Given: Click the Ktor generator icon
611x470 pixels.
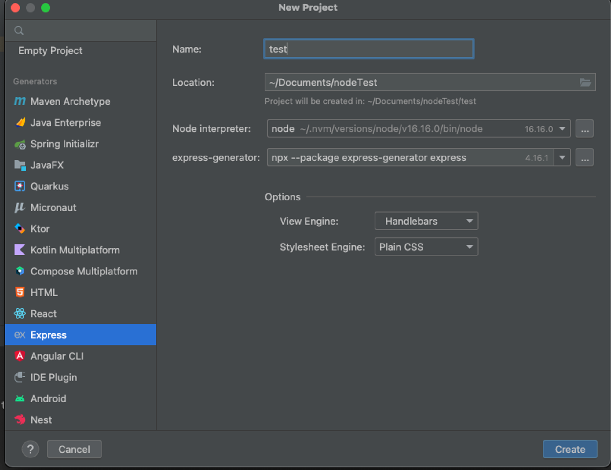Looking at the screenshot, I should [x=20, y=229].
